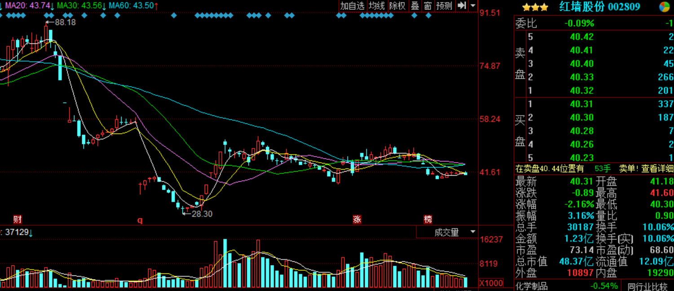Viewport: 674px width, 291px height.
Task: Click the jump-to-end arrow icon
Action: [461, 6]
